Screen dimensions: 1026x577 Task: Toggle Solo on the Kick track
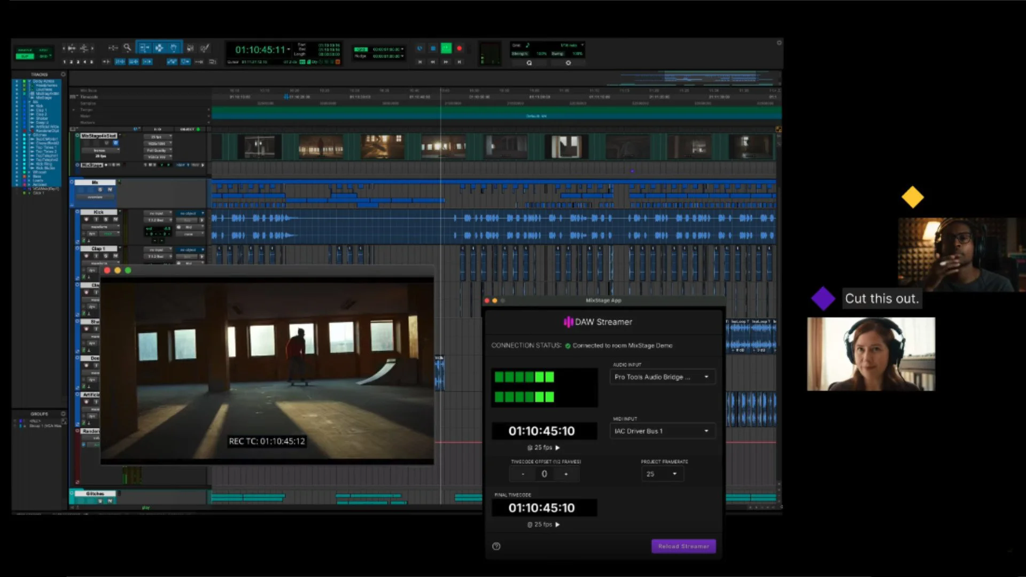click(x=105, y=219)
